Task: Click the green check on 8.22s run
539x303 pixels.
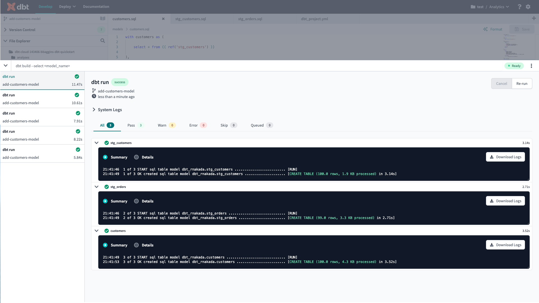Action: 78,131
